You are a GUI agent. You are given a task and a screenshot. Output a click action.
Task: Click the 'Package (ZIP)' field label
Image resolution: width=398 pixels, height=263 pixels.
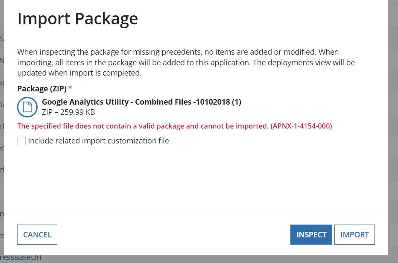(x=42, y=89)
